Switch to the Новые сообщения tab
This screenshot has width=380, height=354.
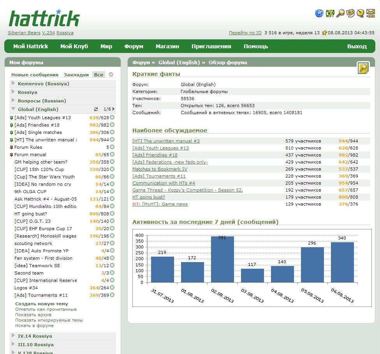(35, 75)
